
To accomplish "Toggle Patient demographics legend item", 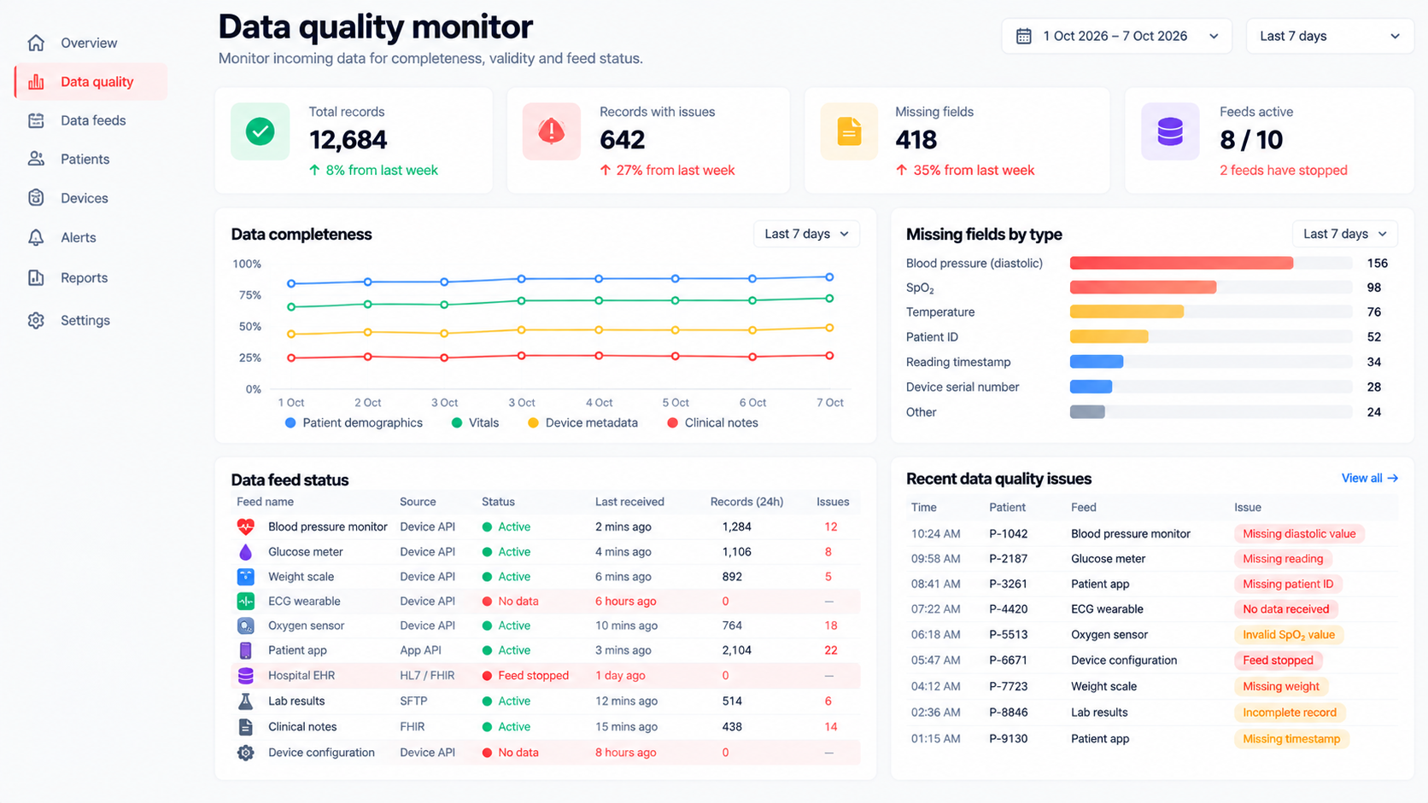I will coord(354,422).
